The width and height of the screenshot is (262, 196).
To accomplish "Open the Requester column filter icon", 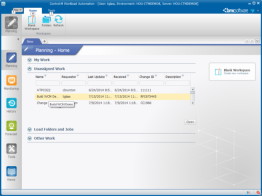I will coord(78,76).
